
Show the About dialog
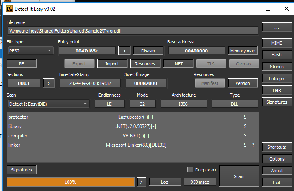(277, 171)
